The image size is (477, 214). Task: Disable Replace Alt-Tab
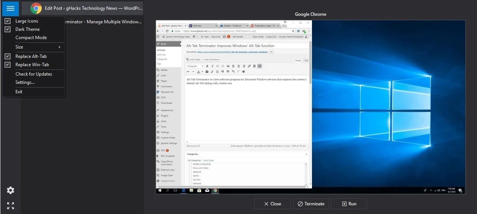34,56
